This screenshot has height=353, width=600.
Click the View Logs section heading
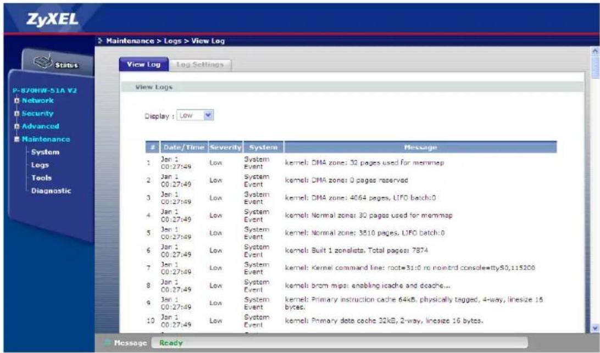click(154, 87)
